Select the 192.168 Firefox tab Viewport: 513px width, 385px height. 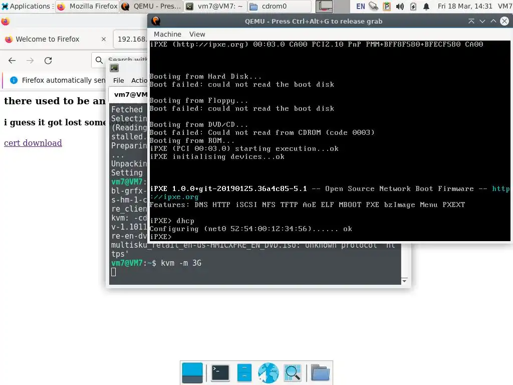132,39
